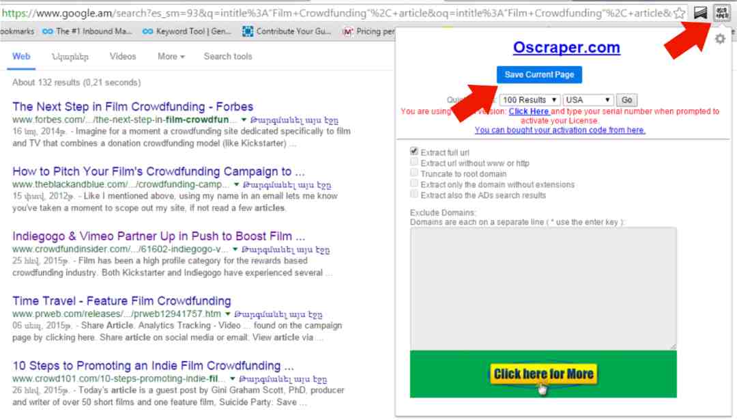Open dropdown arrow next to theblackandblue.com URL

coord(236,184)
